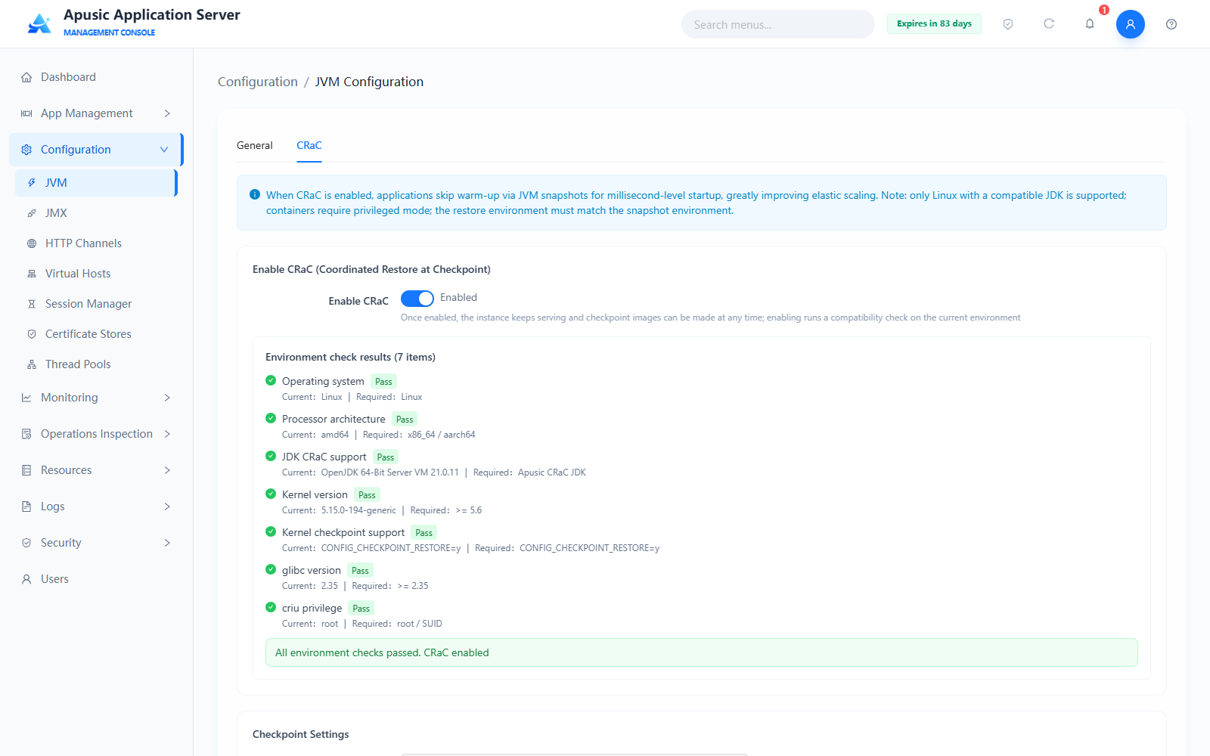Click the Configuration gear icon

point(26,150)
